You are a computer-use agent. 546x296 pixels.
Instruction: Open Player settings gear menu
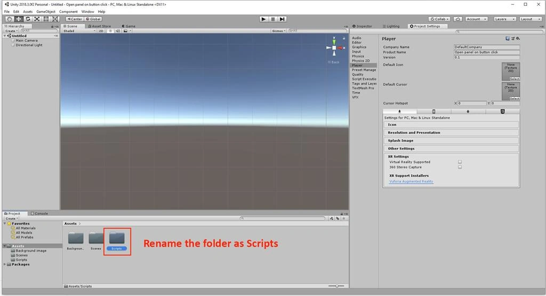tap(518, 38)
